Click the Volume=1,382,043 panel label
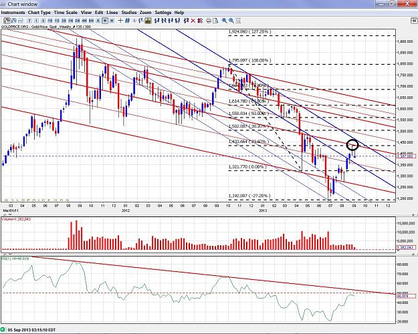418x334 pixels. click(x=16, y=219)
